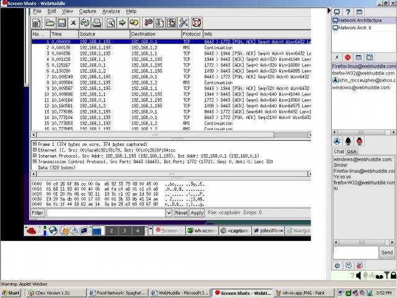Click the padlock icon in status strip
The width and height of the screenshot is (397, 298).
pos(393,276)
